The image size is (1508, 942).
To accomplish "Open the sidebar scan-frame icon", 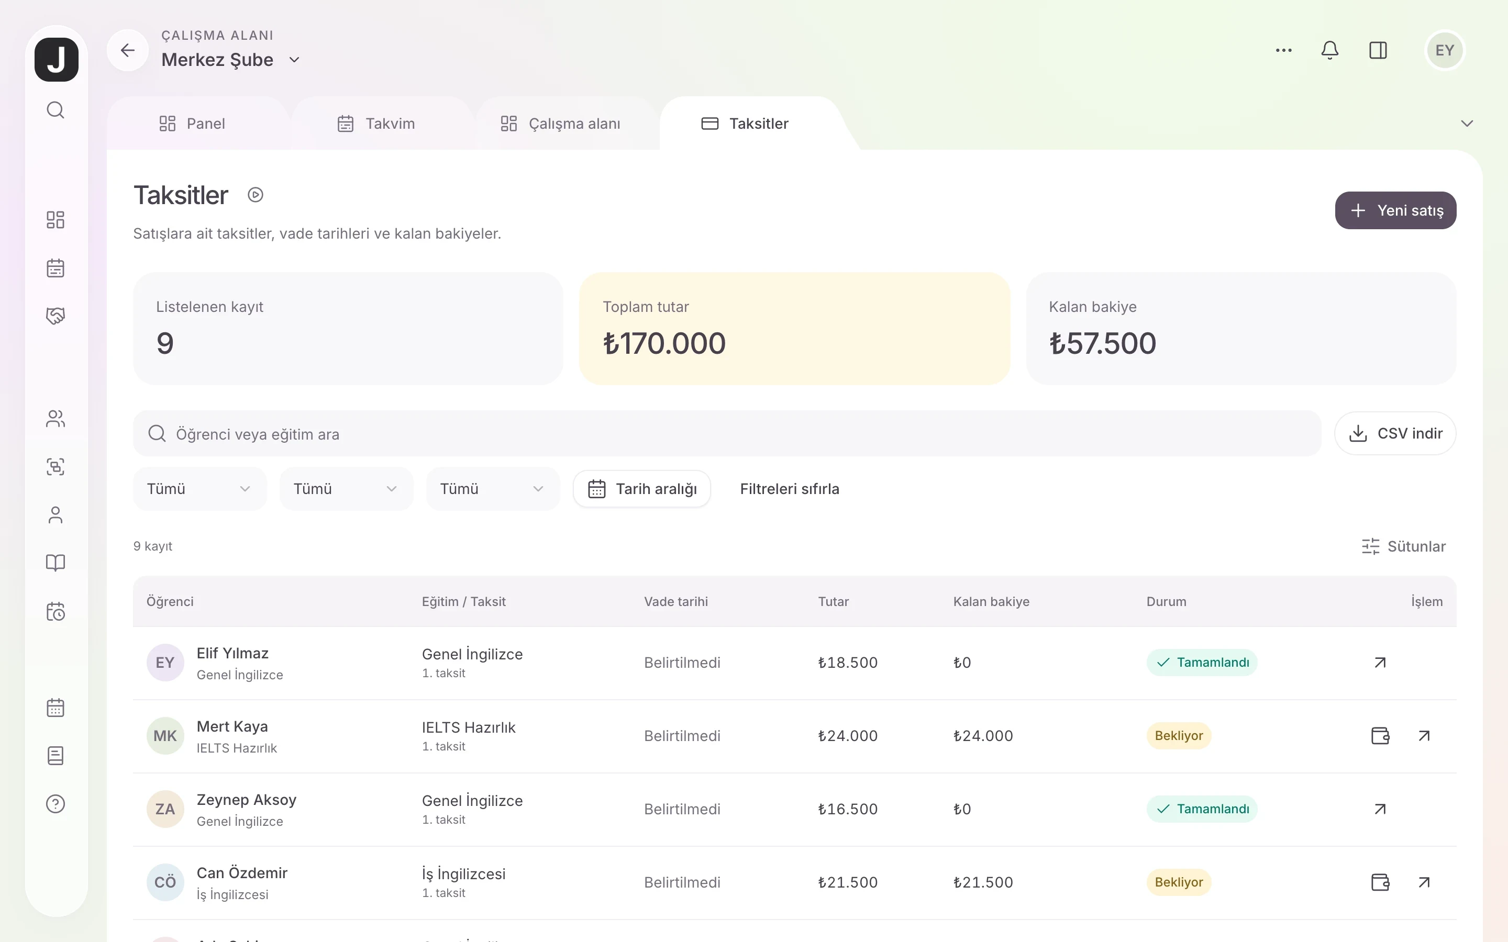I will click(56, 467).
